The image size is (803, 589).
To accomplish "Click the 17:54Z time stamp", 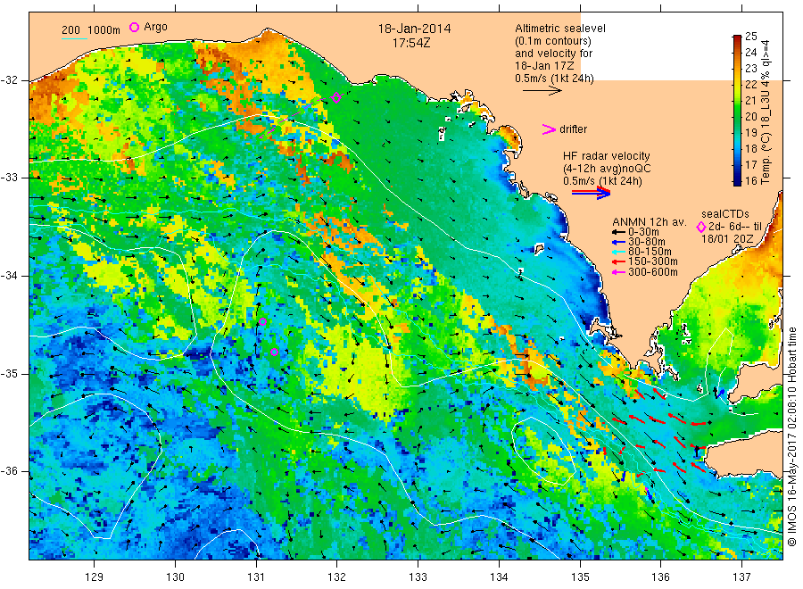I will 411,43.
